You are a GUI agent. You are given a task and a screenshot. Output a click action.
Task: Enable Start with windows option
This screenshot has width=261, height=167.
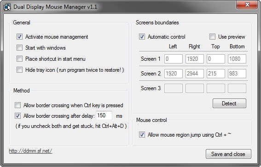click(x=19, y=48)
